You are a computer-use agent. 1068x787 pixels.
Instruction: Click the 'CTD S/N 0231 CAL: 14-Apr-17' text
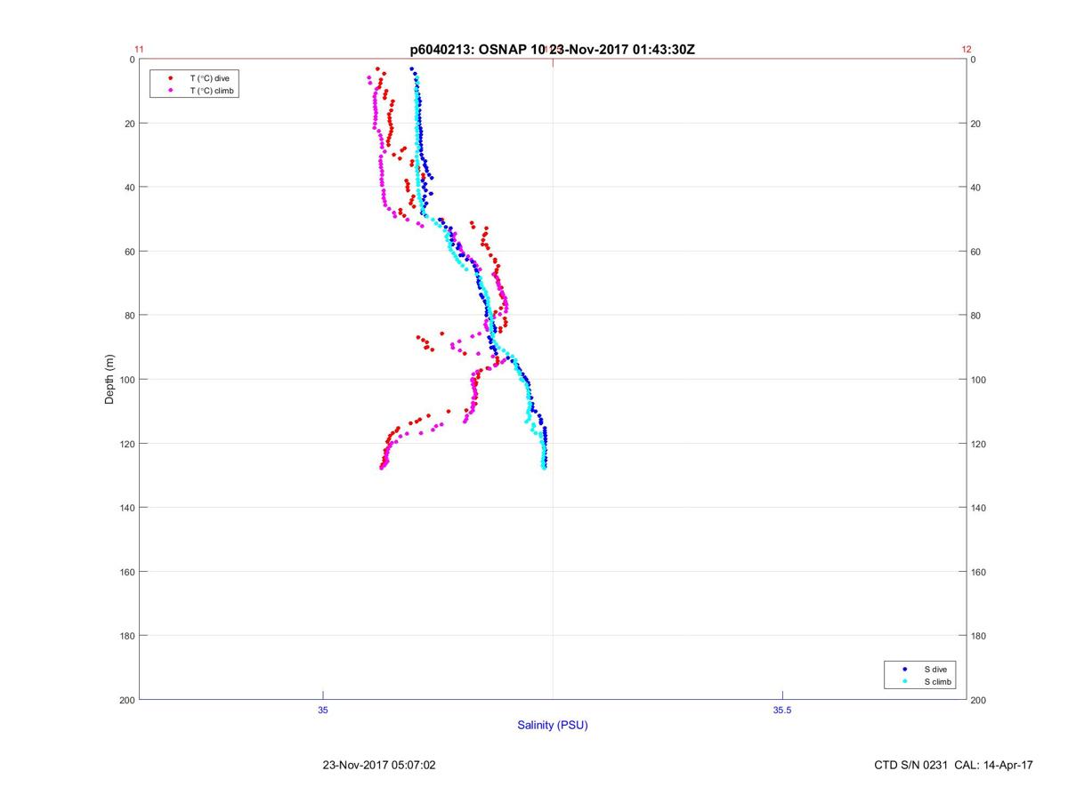pyautogui.click(x=954, y=764)
